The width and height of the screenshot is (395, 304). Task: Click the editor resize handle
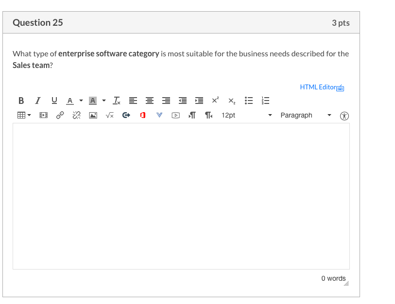346,283
